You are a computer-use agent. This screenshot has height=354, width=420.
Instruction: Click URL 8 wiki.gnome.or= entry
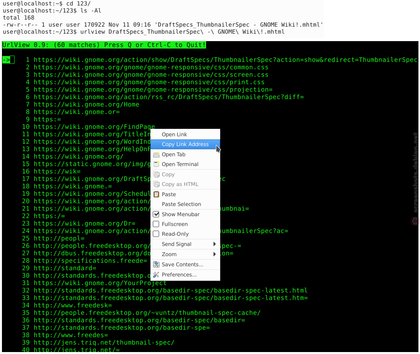77,112
